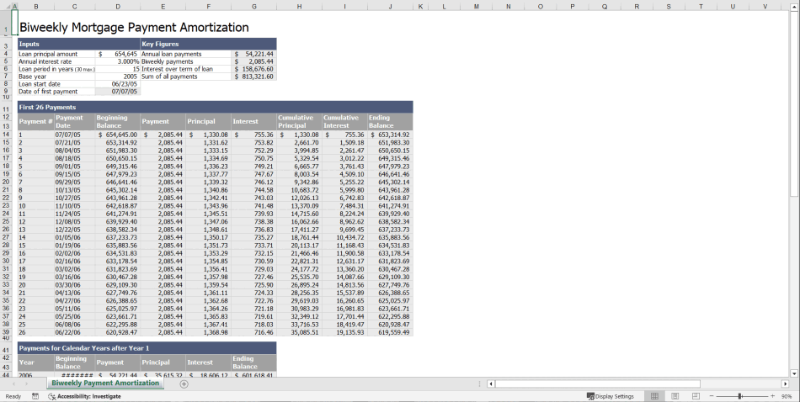Select the cumulative principal cell 35,085.51
800x402 pixels.
[x=299, y=332]
